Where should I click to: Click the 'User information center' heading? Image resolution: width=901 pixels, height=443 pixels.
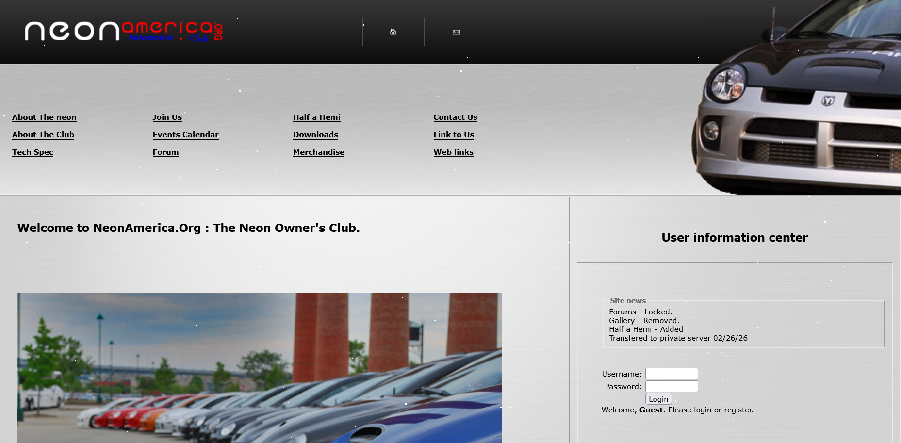point(735,238)
